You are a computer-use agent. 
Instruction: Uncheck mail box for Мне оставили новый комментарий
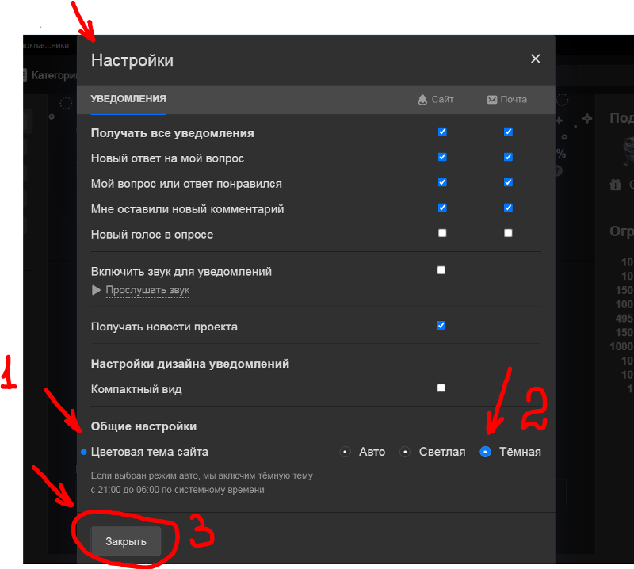tap(508, 208)
